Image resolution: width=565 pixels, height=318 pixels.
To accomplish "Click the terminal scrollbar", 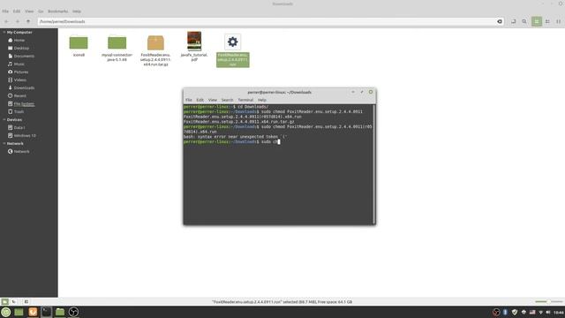I will coord(374,164).
